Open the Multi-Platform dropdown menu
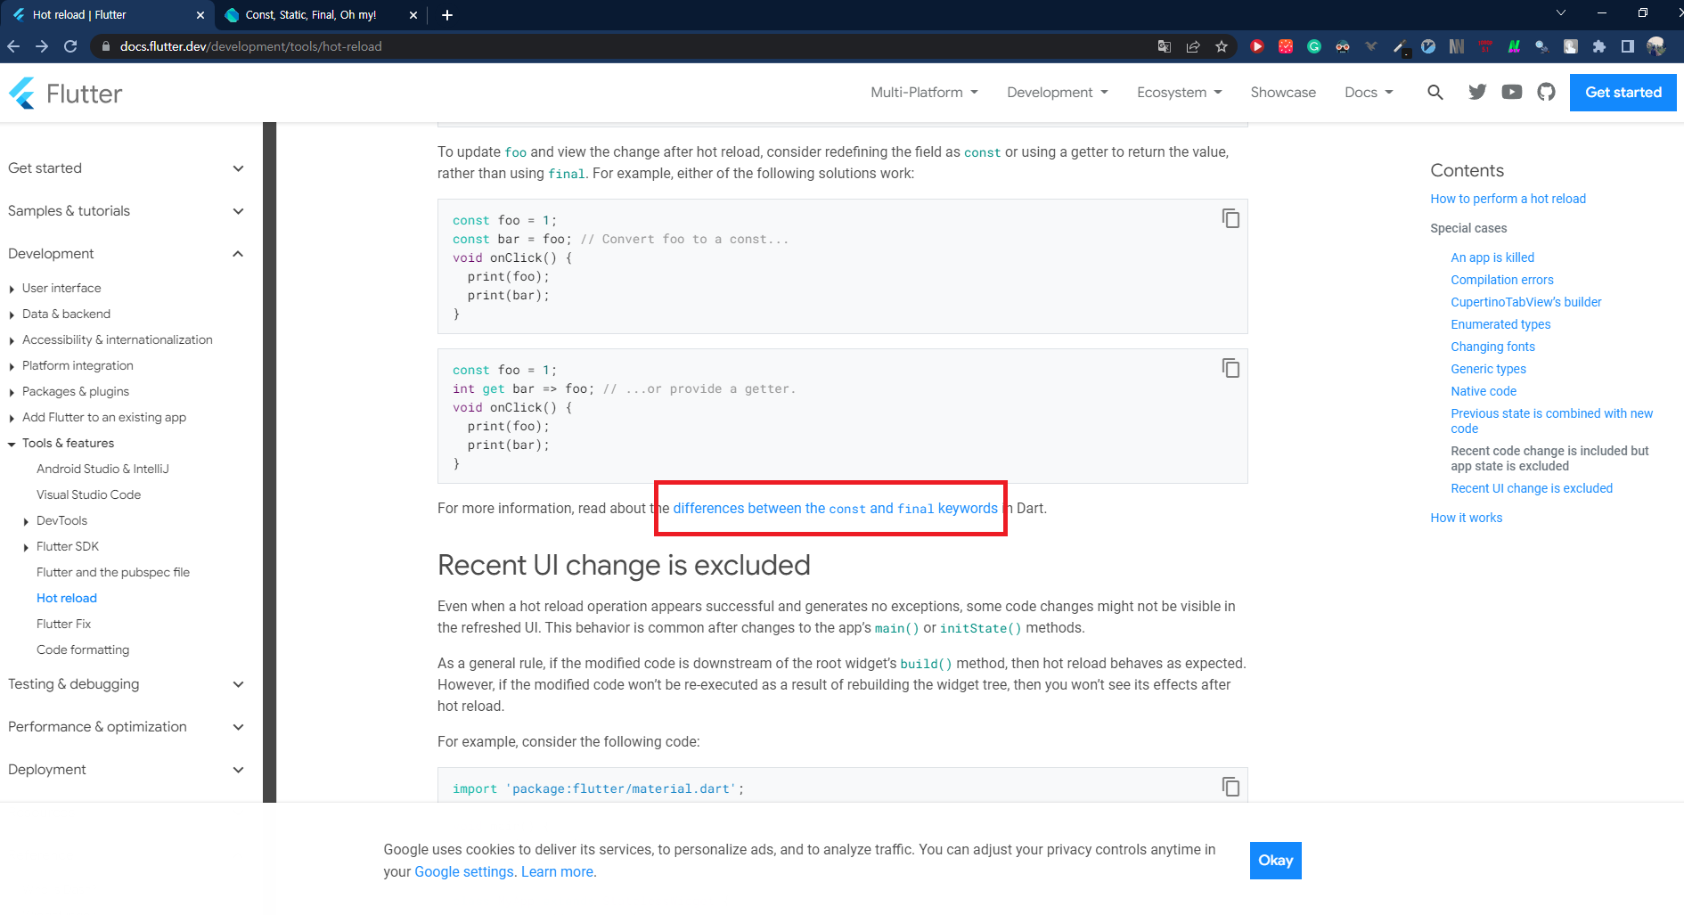This screenshot has width=1684, height=915. click(924, 93)
